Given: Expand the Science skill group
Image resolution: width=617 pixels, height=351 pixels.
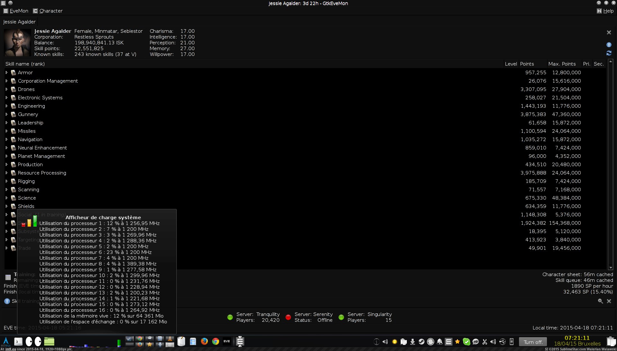Looking at the screenshot, I should coord(6,198).
